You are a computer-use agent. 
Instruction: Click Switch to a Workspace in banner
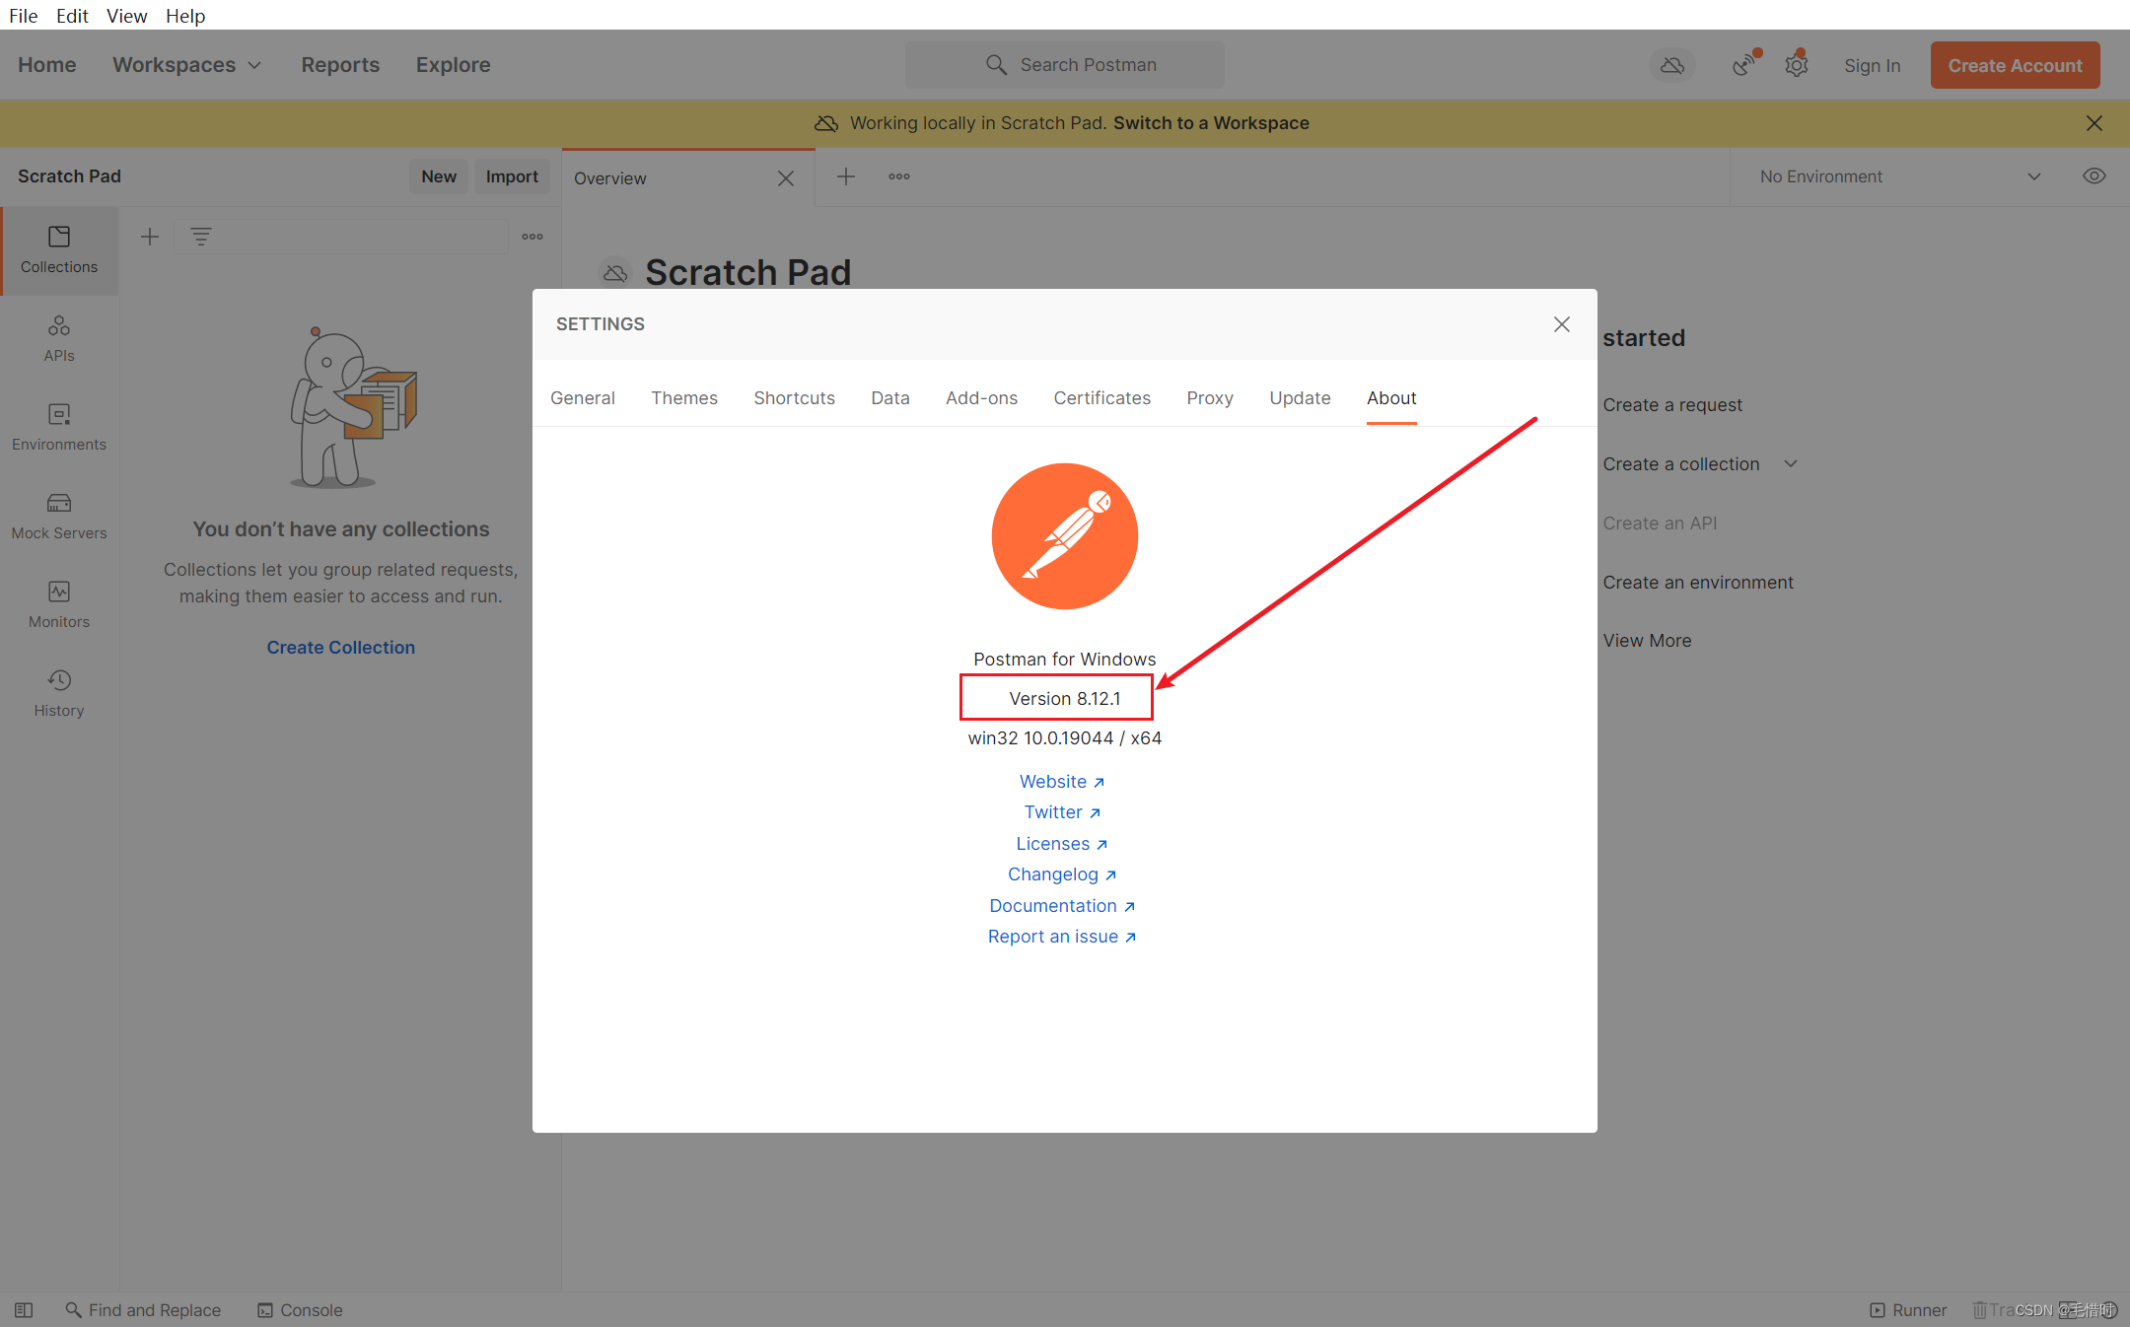1211,123
